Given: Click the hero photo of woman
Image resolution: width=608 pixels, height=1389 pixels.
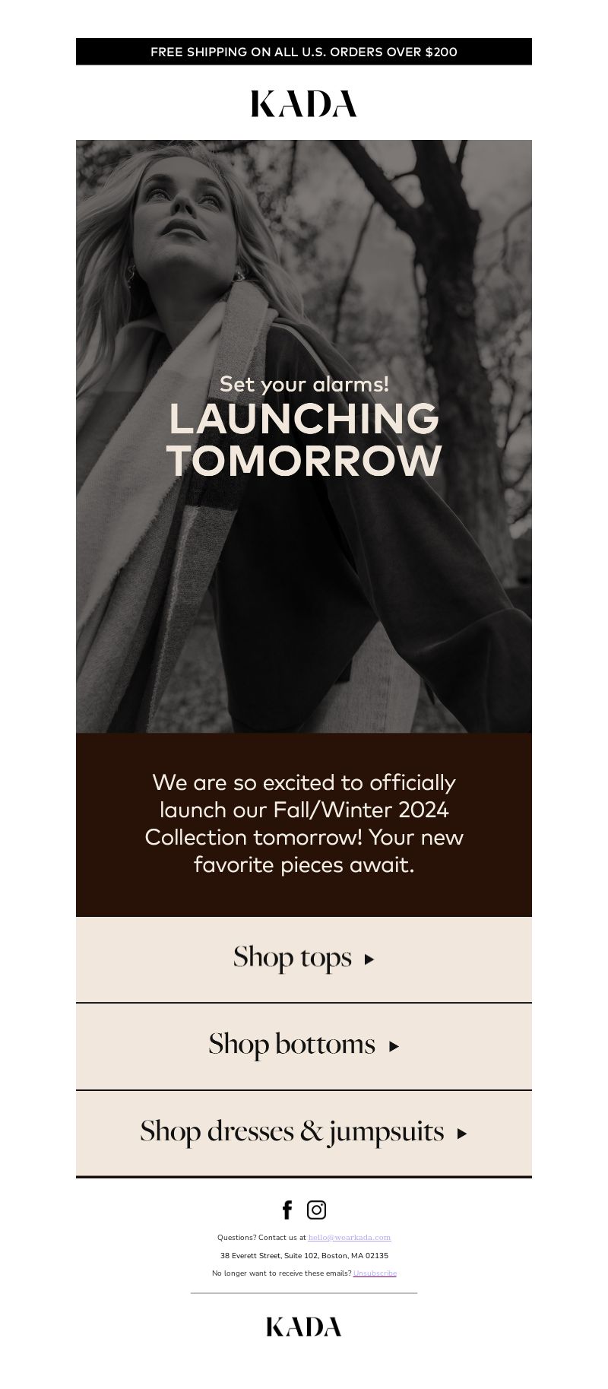Looking at the screenshot, I should click(304, 436).
